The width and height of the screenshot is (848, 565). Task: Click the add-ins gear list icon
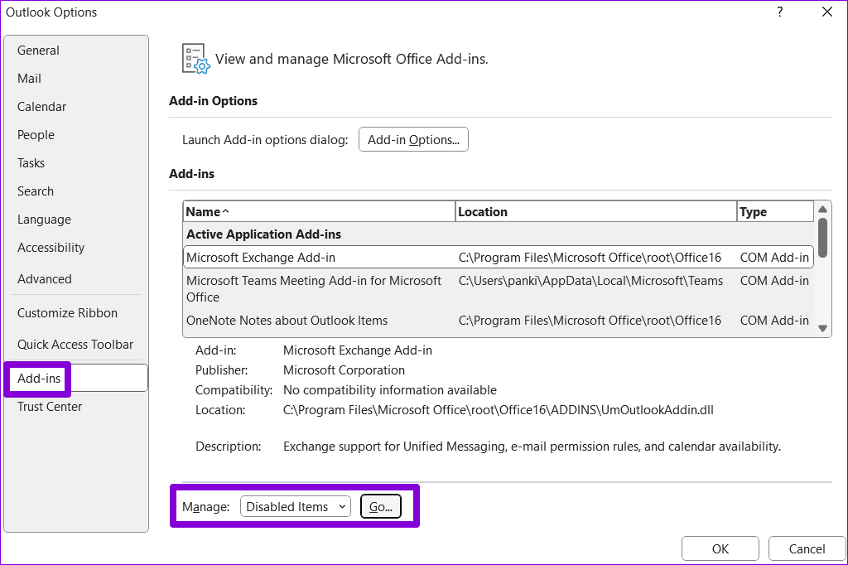click(x=195, y=59)
